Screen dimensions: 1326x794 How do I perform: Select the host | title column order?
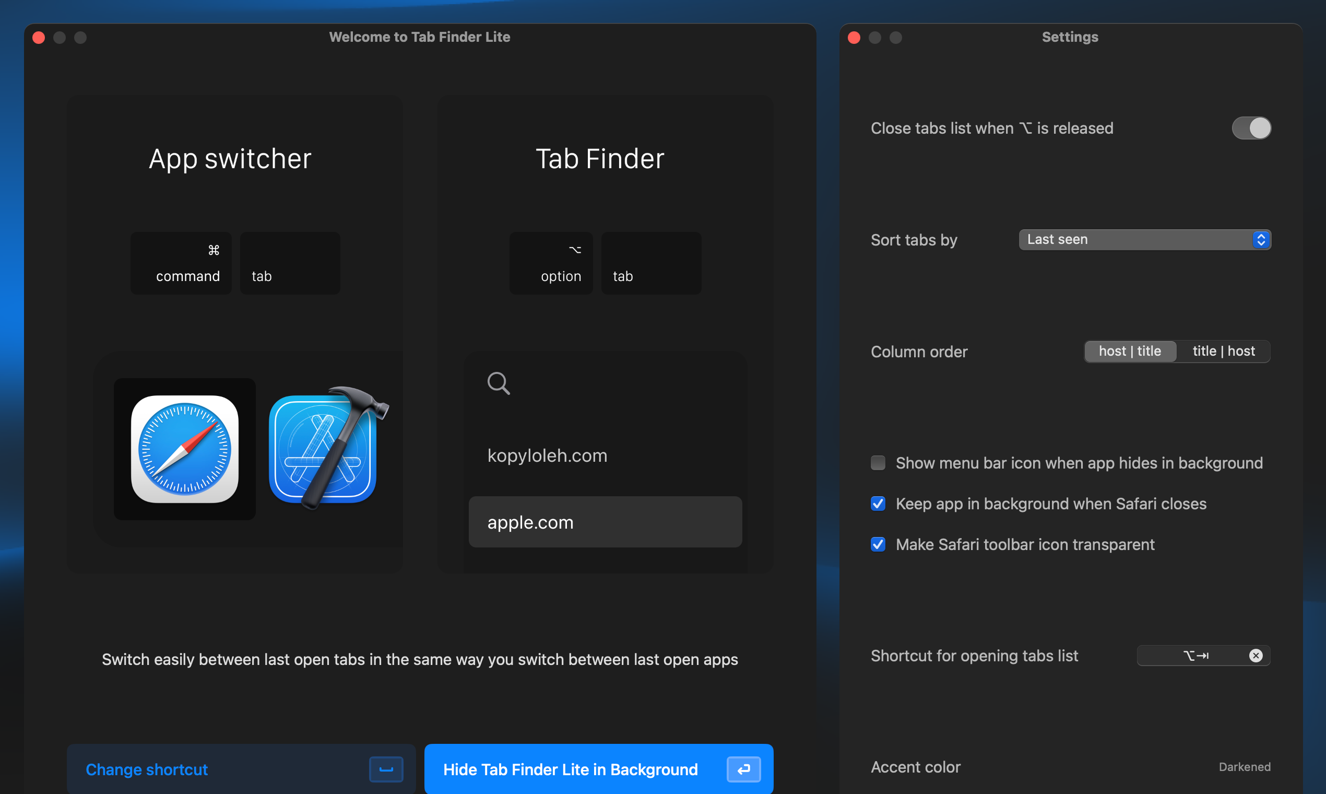coord(1130,352)
